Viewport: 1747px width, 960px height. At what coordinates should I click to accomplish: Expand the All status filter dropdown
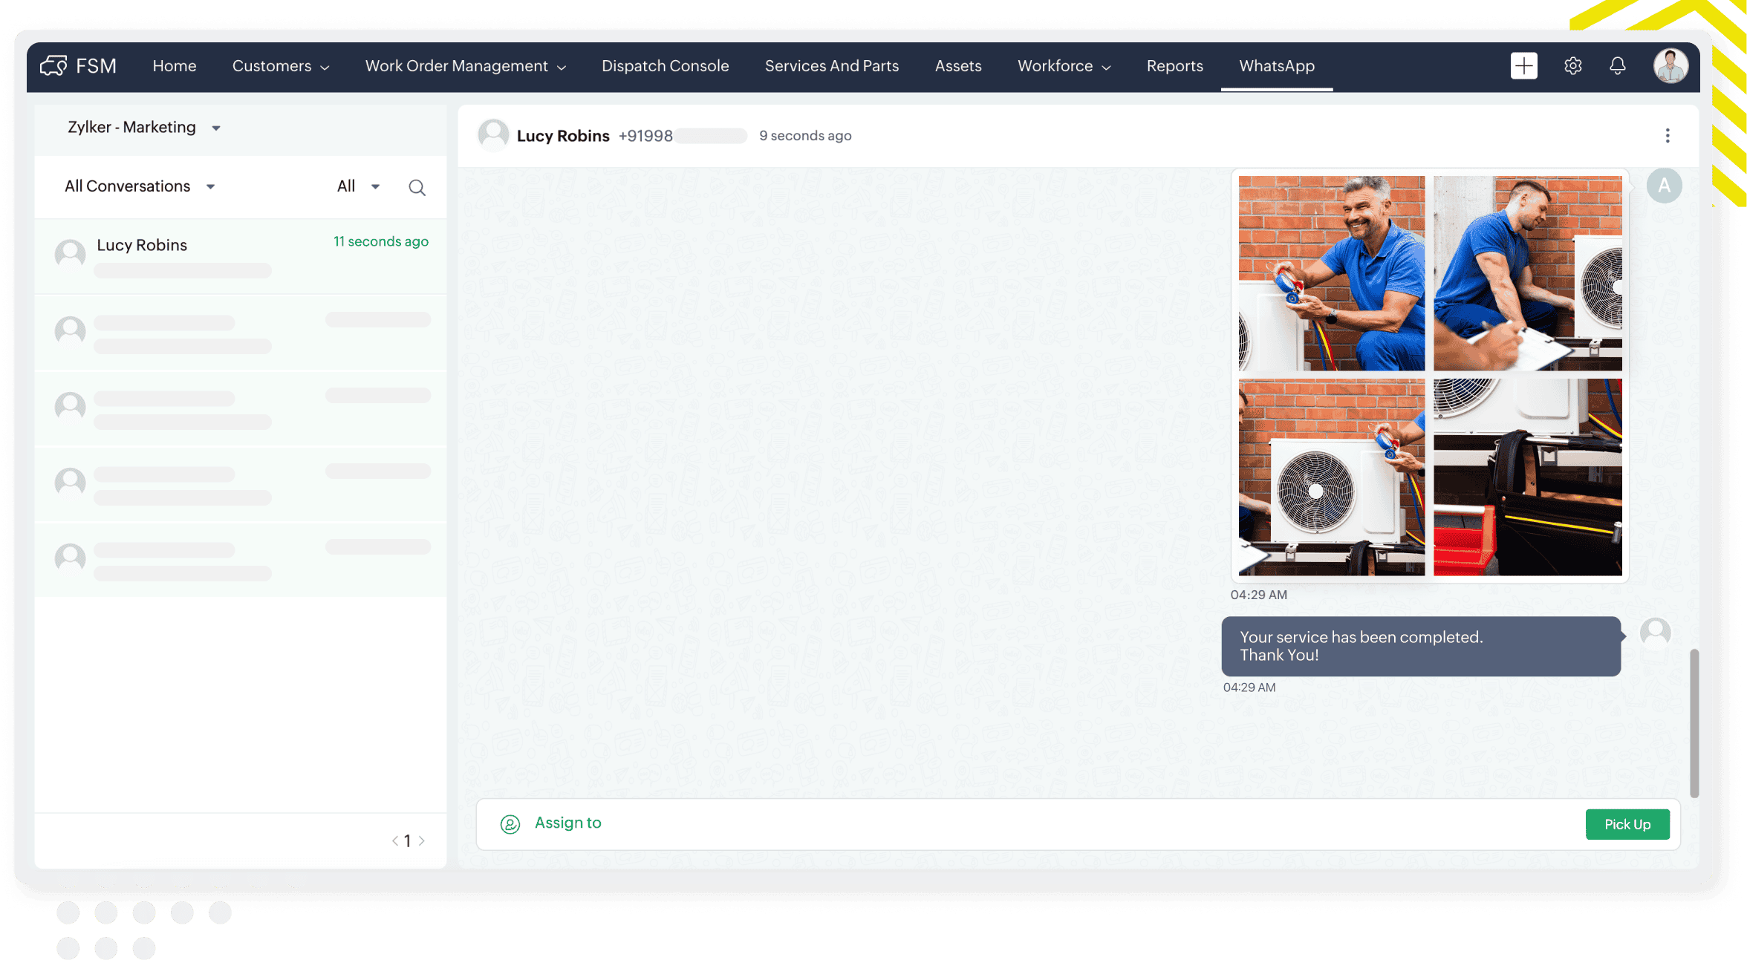(375, 187)
